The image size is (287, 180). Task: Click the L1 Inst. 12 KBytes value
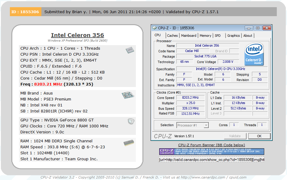point(238,103)
